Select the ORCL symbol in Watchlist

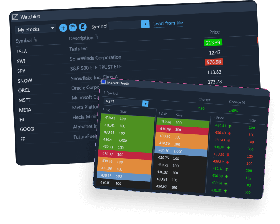[24, 90]
